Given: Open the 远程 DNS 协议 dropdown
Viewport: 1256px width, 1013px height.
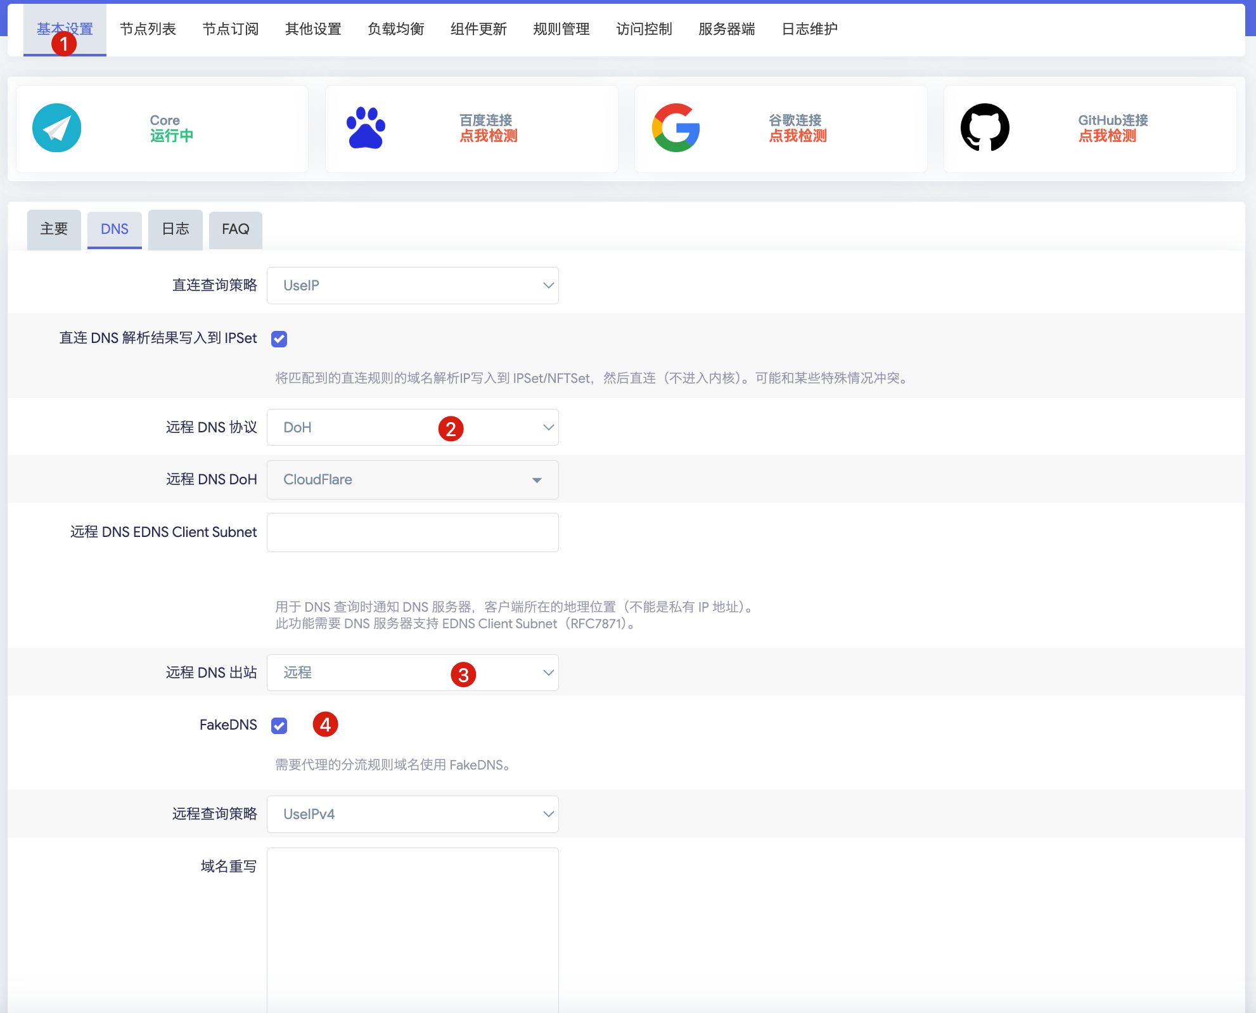Looking at the screenshot, I should pyautogui.click(x=412, y=427).
